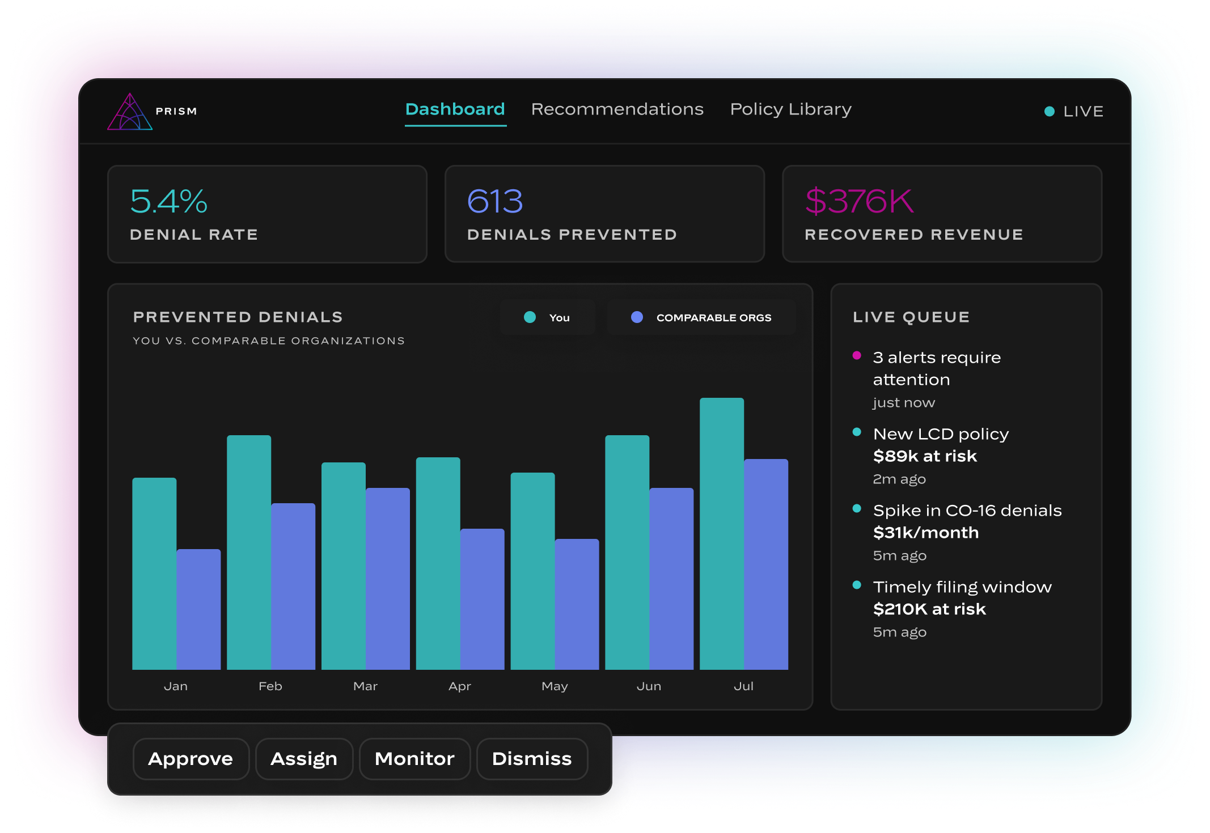
Task: Click the dot beside Timely filing window
Action: pos(857,585)
